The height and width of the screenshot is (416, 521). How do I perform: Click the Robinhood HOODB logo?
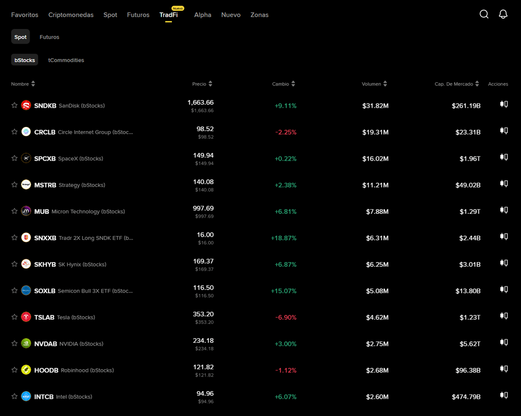pos(26,370)
